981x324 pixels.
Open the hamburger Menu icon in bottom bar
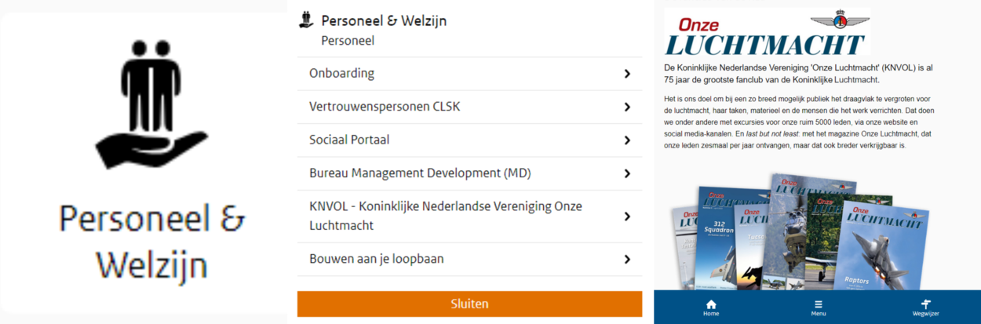[818, 308]
